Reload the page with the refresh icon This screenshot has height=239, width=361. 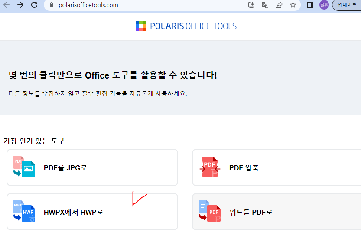[x=34, y=5]
